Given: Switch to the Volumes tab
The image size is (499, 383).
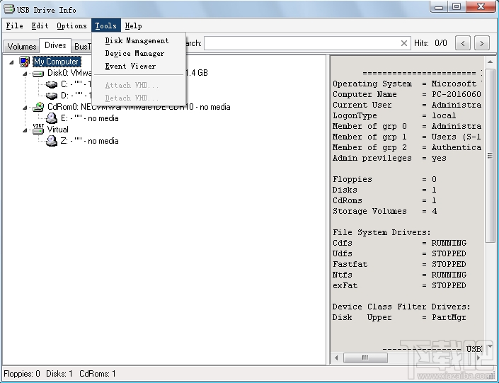Looking at the screenshot, I should point(22,47).
